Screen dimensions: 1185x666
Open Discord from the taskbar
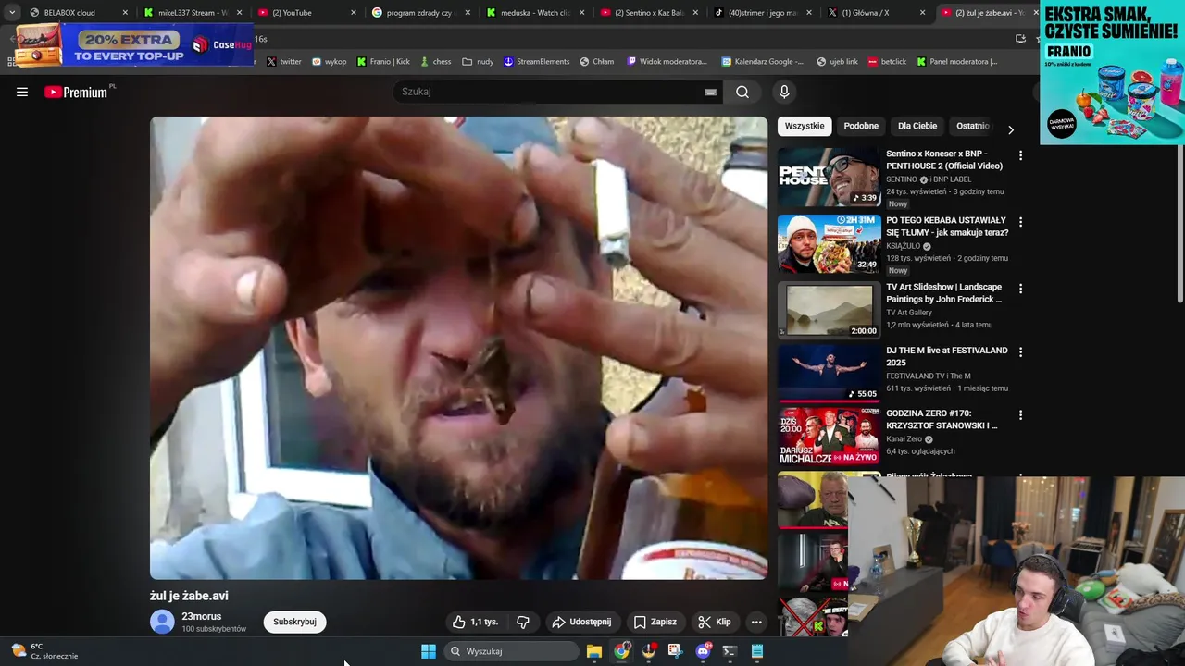pyautogui.click(x=703, y=651)
